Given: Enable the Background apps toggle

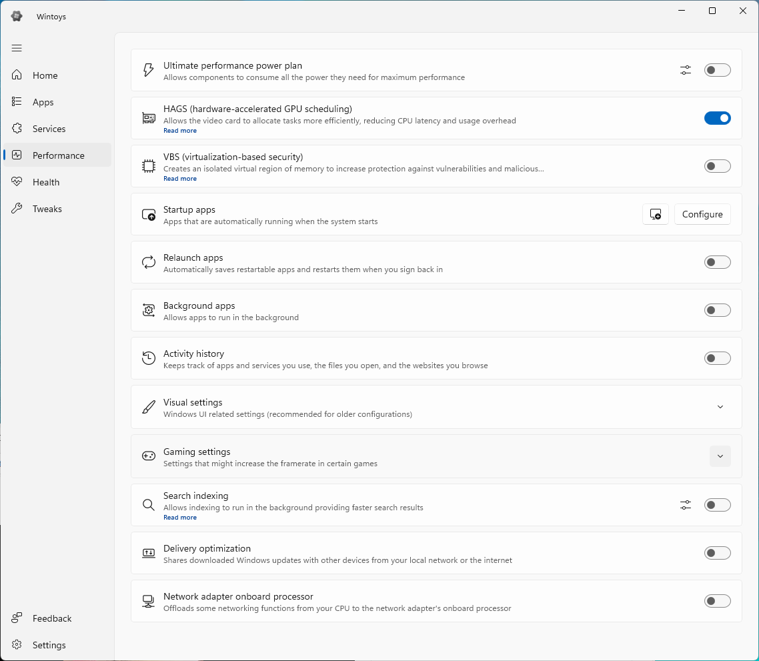Looking at the screenshot, I should [718, 310].
